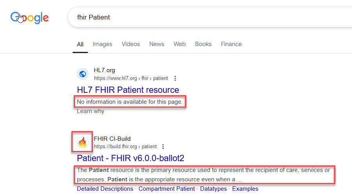Switch to the Books tab
This screenshot has width=352, height=195.
[203, 44]
